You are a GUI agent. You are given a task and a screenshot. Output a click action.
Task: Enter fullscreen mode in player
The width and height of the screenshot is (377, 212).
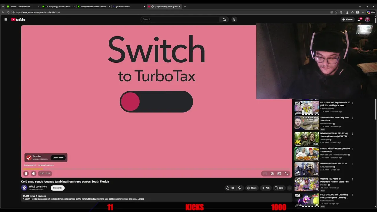(x=286, y=173)
